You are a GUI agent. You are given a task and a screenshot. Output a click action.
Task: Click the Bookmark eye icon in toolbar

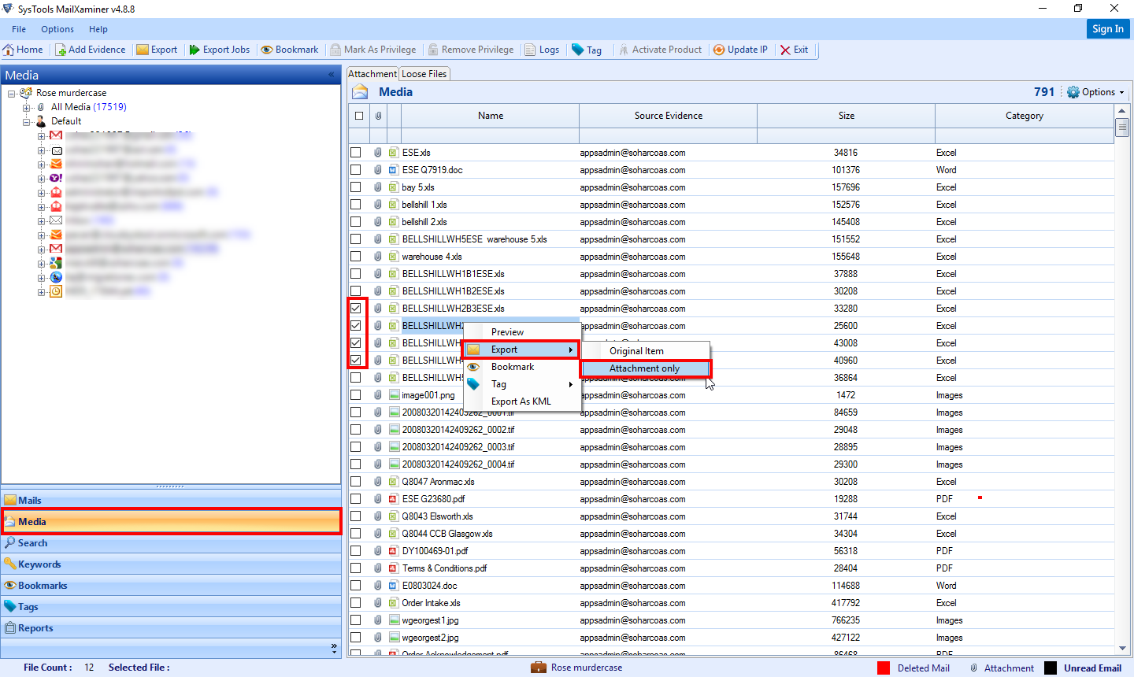click(267, 50)
